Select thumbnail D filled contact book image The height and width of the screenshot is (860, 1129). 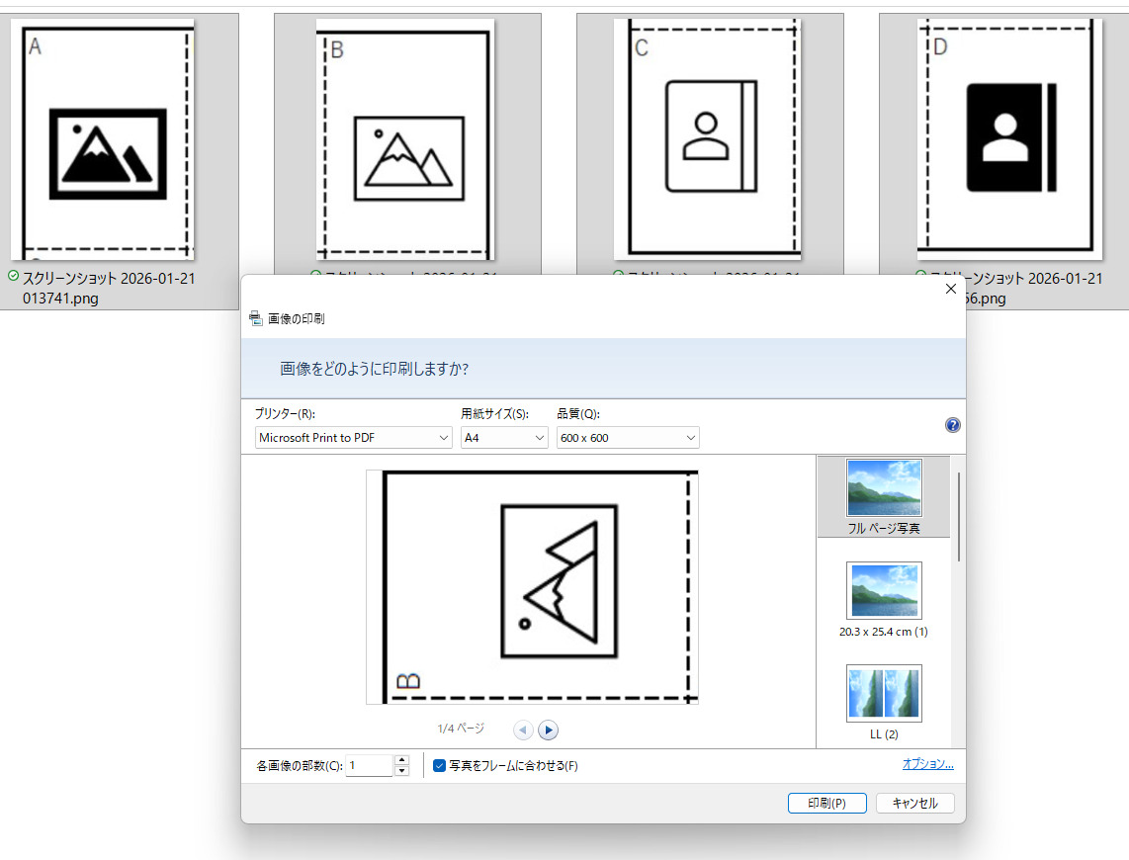[1006, 138]
